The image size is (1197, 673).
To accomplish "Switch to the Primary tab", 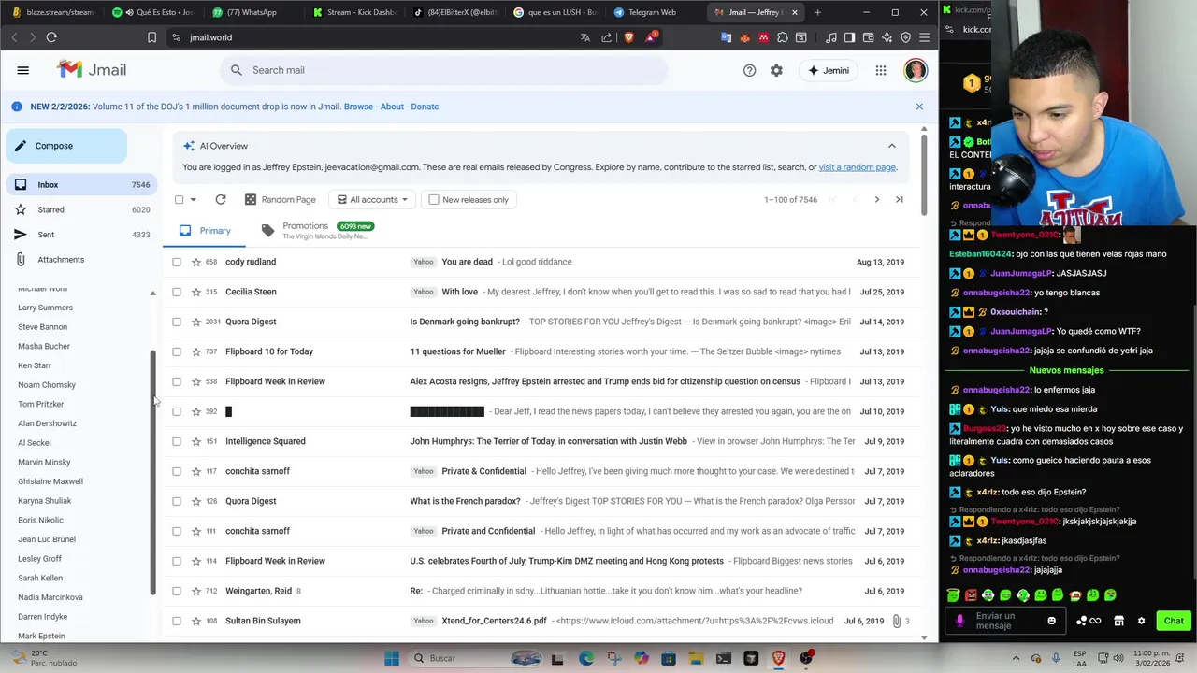I will coord(204,231).
